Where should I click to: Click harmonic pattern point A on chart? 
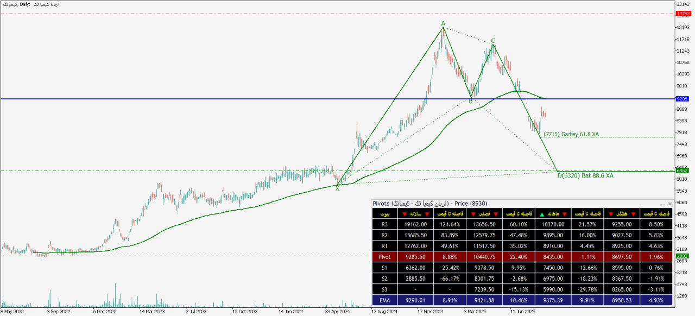pos(443,23)
